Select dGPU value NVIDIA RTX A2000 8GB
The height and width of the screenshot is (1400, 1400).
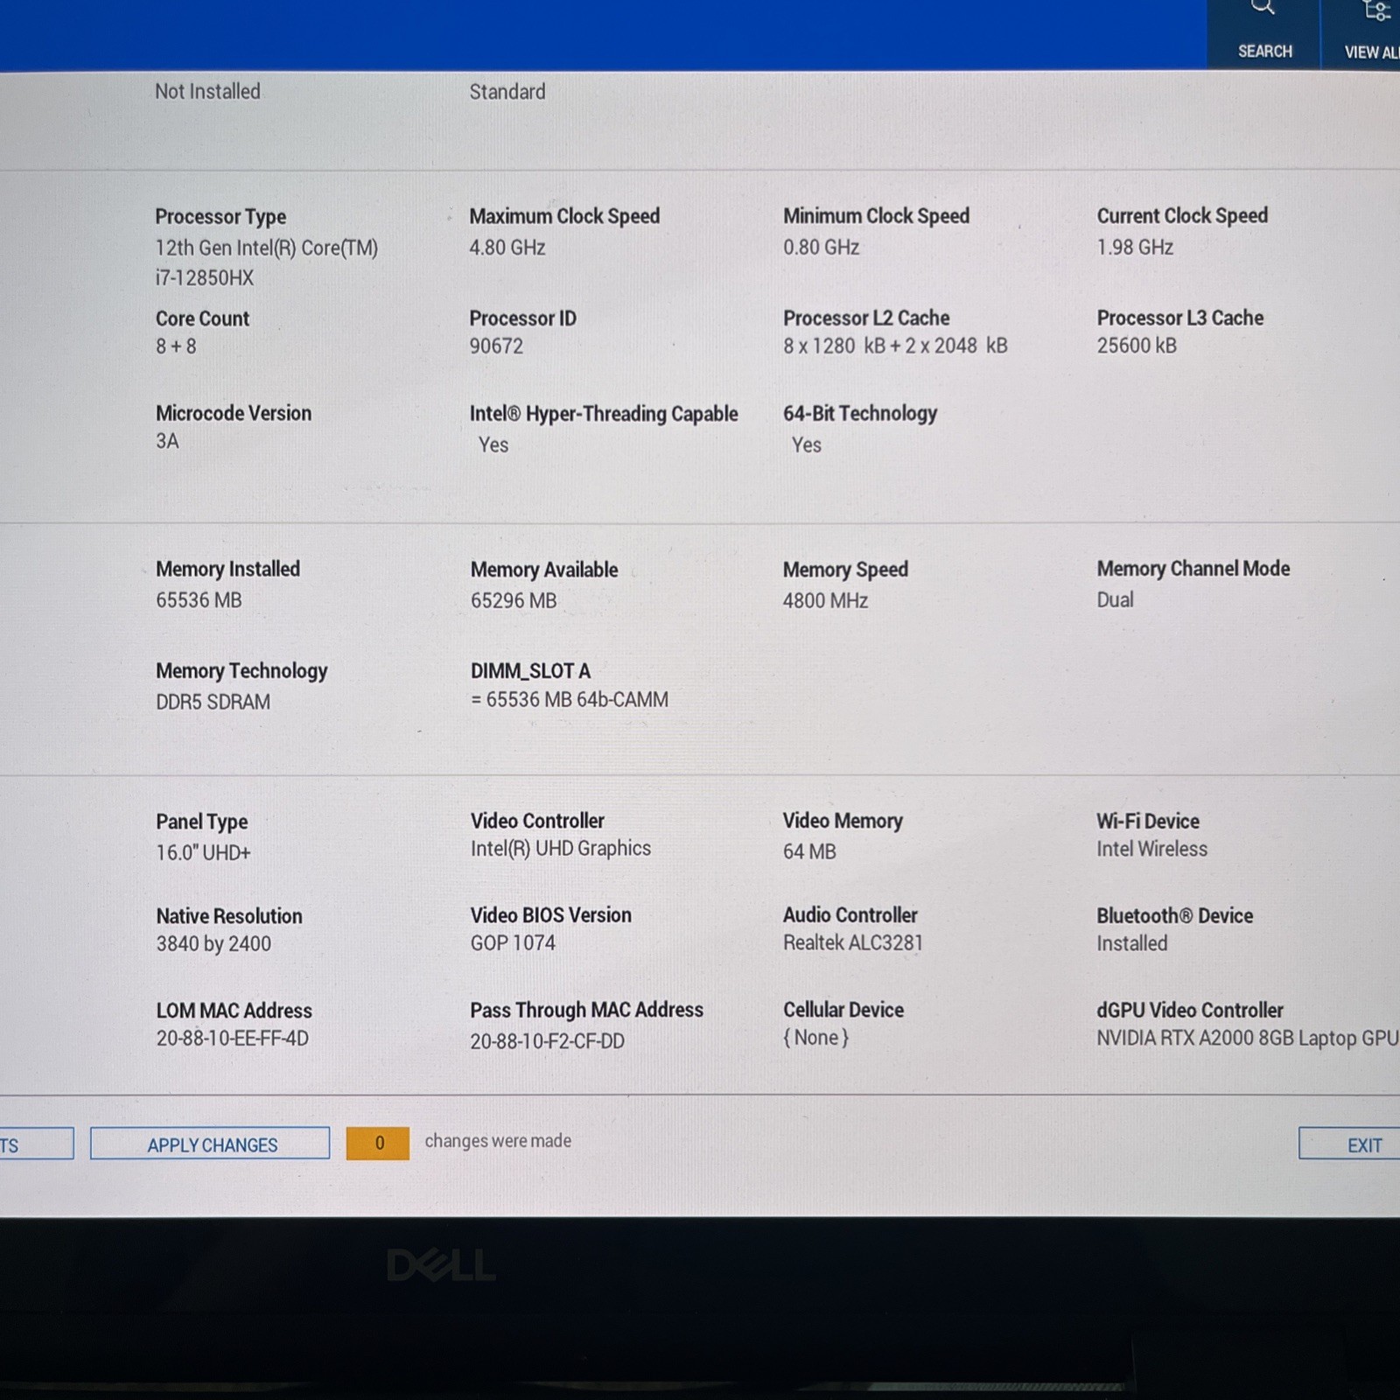[1247, 1039]
